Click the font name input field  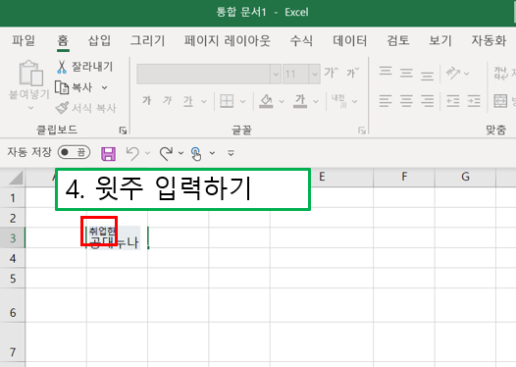(x=204, y=74)
